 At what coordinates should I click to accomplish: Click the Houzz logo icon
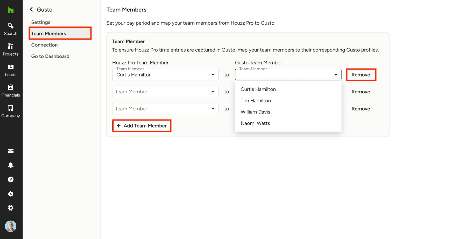click(x=11, y=10)
